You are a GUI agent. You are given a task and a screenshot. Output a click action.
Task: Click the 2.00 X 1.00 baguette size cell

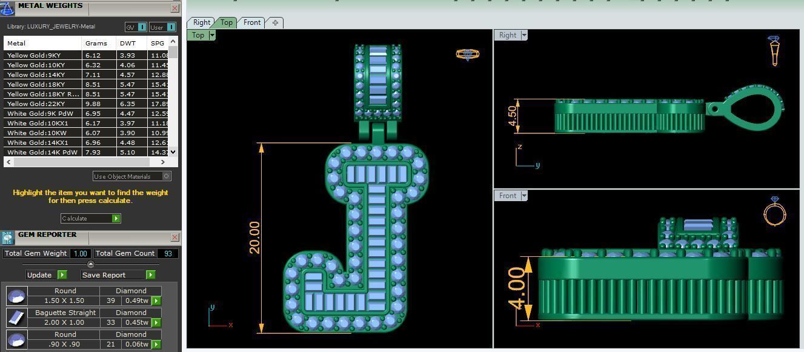[x=65, y=322]
